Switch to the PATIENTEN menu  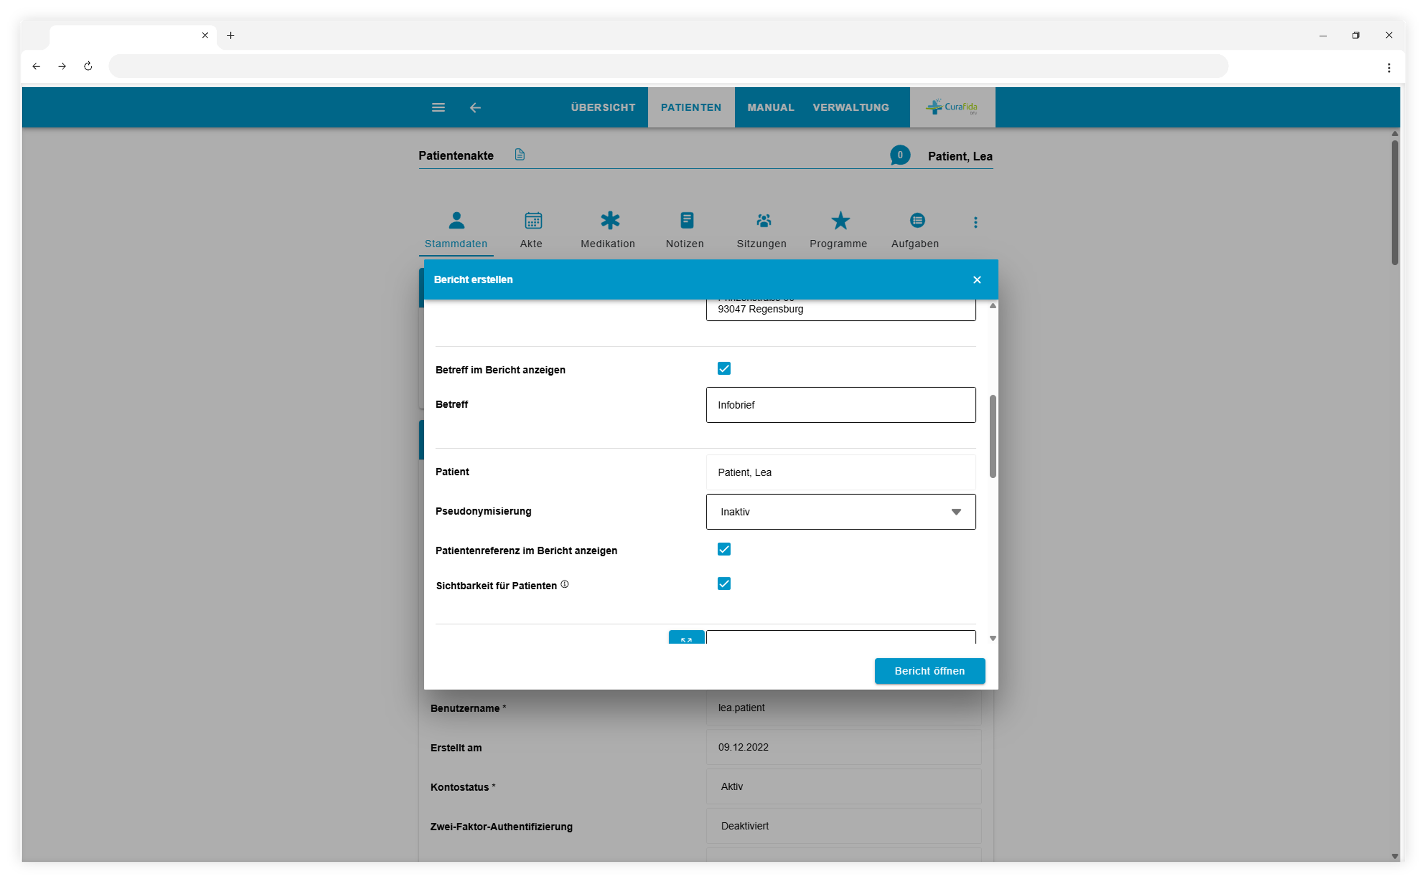[x=691, y=108]
